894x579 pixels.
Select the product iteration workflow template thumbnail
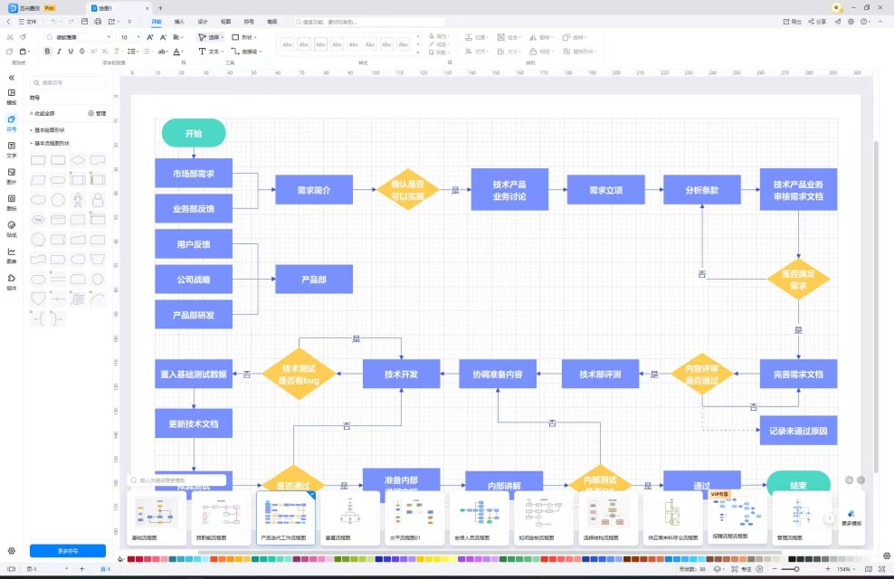(286, 517)
